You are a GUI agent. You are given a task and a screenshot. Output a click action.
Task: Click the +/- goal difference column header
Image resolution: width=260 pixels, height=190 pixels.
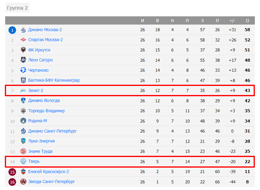pyautogui.click(x=232, y=21)
